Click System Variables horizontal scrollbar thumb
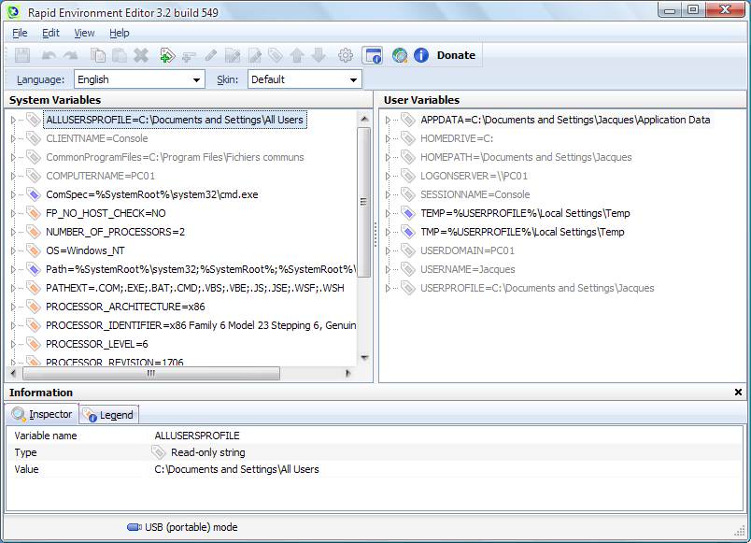The width and height of the screenshot is (751, 543). click(151, 373)
